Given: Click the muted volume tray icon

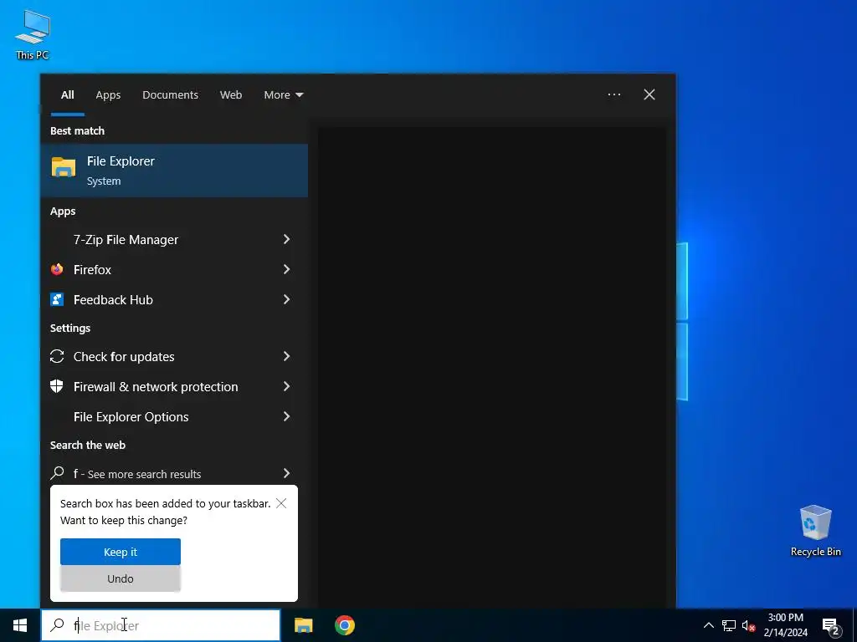Looking at the screenshot, I should [749, 625].
